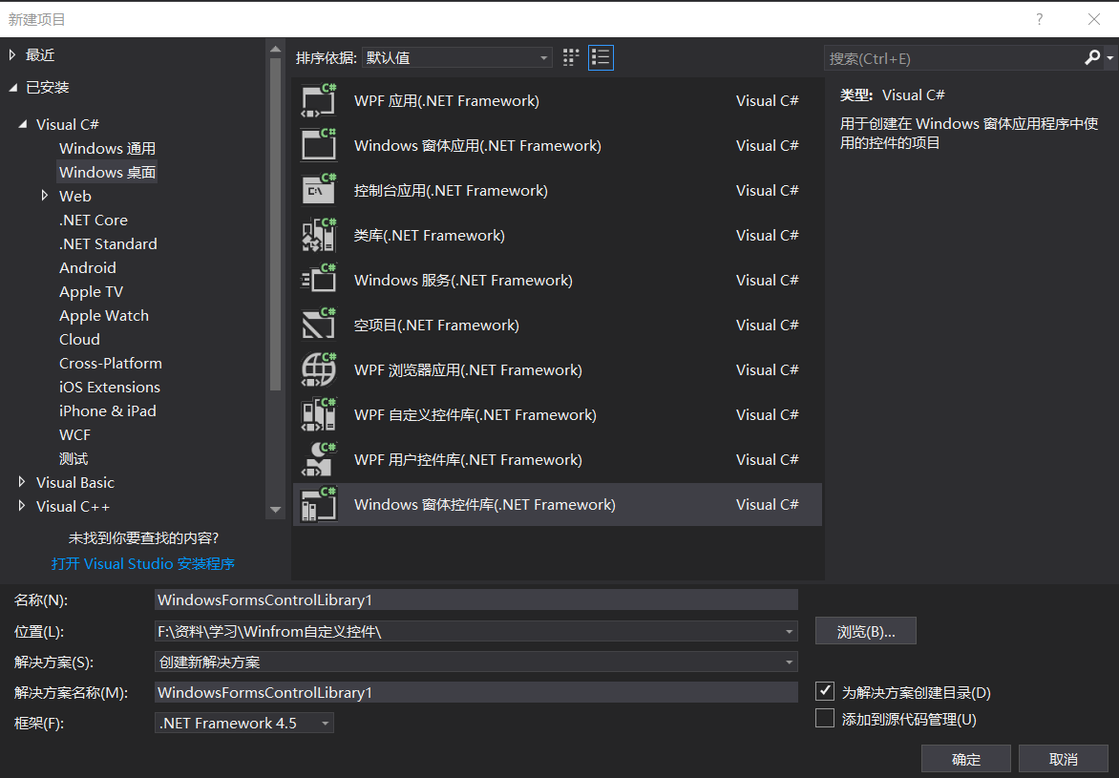
Task: Click the 名称 project name input field
Action: pyautogui.click(x=475, y=599)
